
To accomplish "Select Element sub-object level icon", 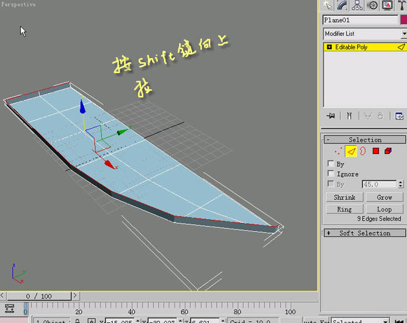I will pos(388,151).
